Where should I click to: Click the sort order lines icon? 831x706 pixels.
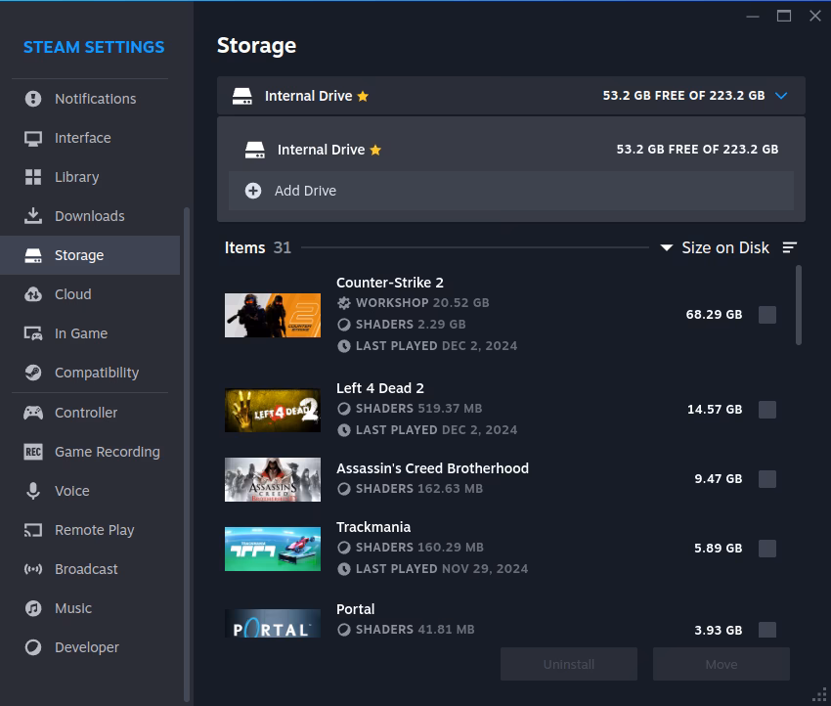pos(790,247)
